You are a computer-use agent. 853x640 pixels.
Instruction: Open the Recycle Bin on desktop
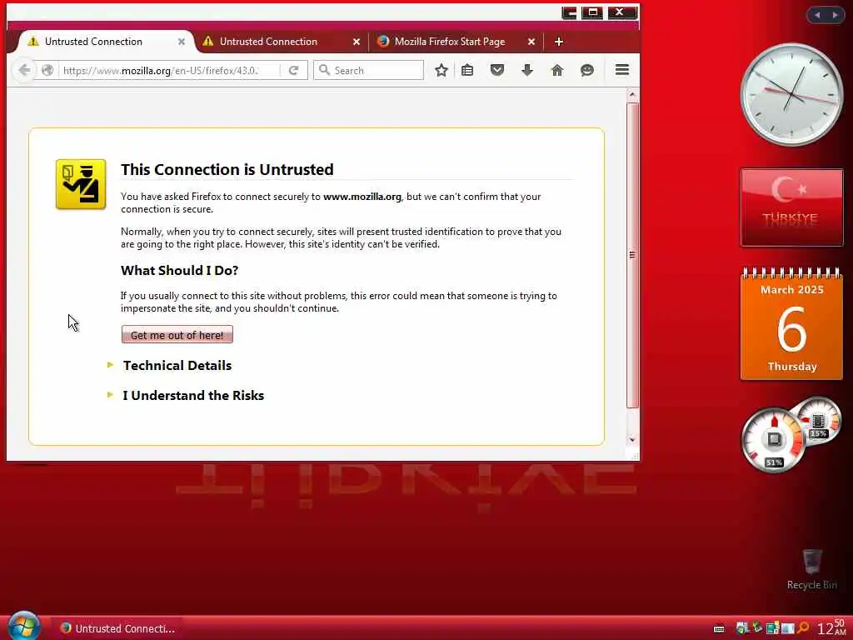(x=811, y=570)
